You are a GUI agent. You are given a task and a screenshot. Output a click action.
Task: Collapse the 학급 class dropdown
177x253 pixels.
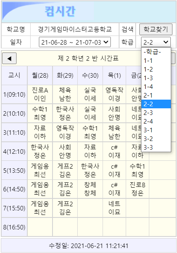point(155,42)
